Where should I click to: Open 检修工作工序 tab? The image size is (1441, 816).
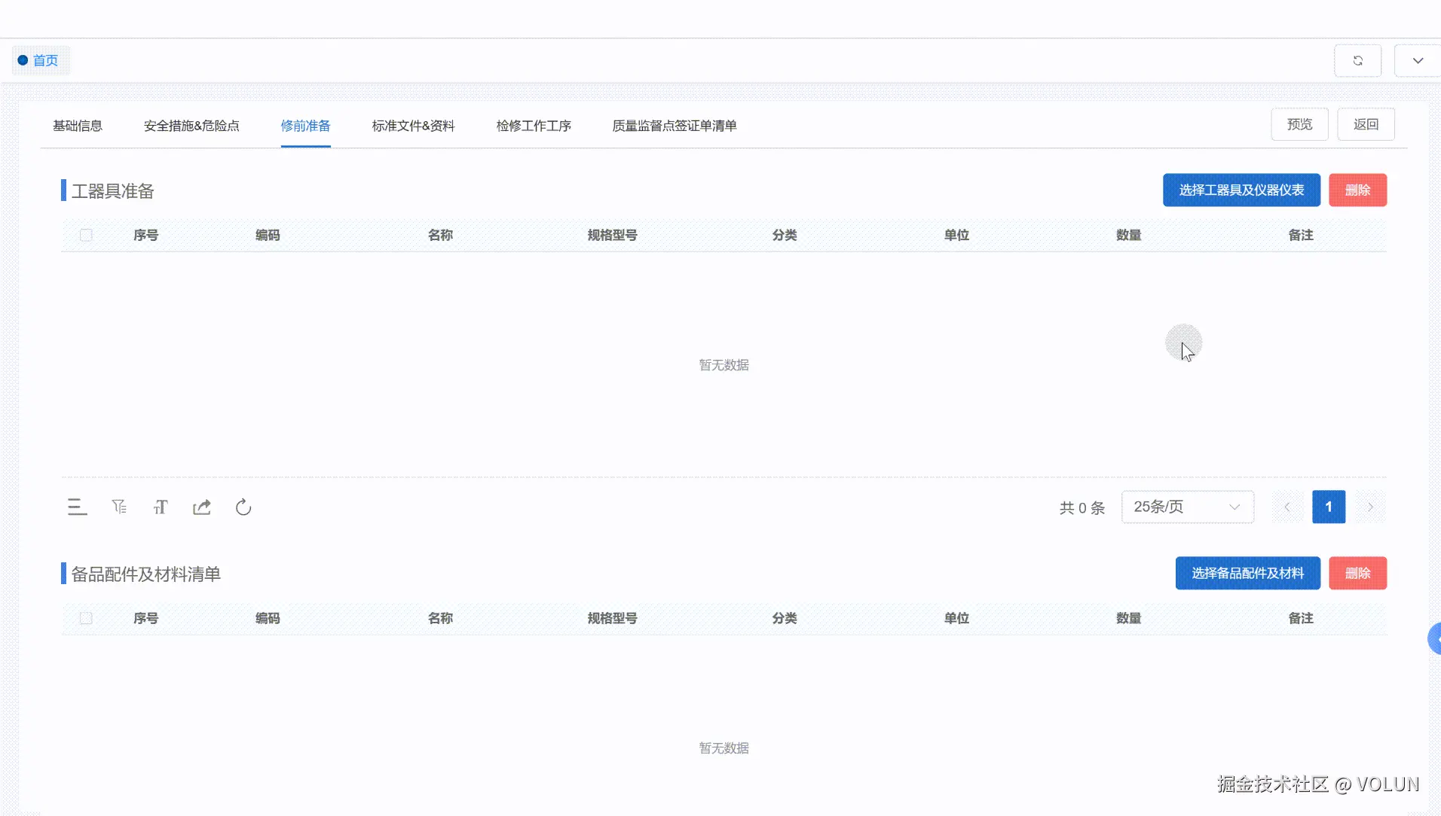[534, 126]
